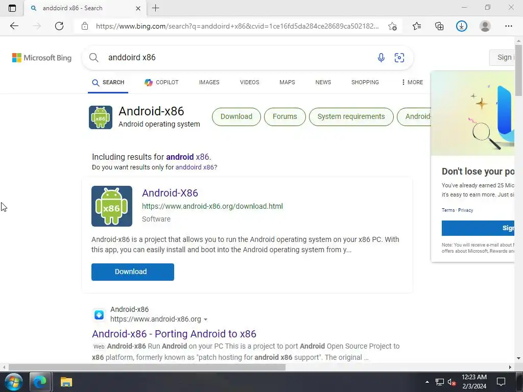
Task: Click the Privacy link in rewards panel
Action: point(466,210)
